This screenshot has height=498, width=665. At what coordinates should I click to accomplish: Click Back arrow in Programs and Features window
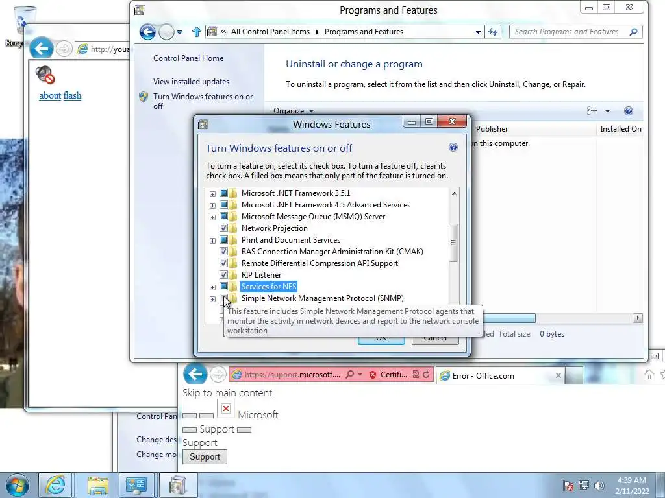pos(147,32)
